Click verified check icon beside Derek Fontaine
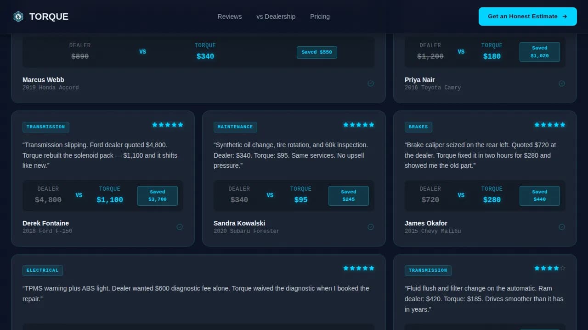This screenshot has width=588, height=330. click(x=180, y=227)
